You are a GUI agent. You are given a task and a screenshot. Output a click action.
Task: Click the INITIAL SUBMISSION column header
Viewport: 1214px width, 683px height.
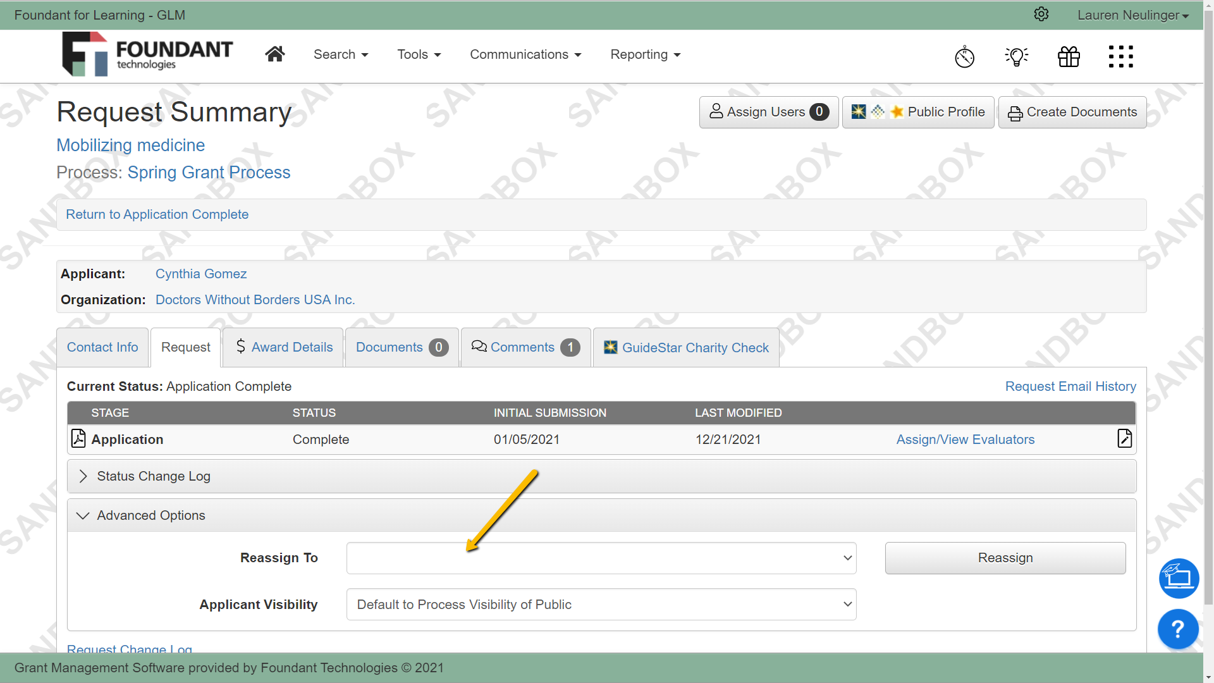tap(550, 413)
